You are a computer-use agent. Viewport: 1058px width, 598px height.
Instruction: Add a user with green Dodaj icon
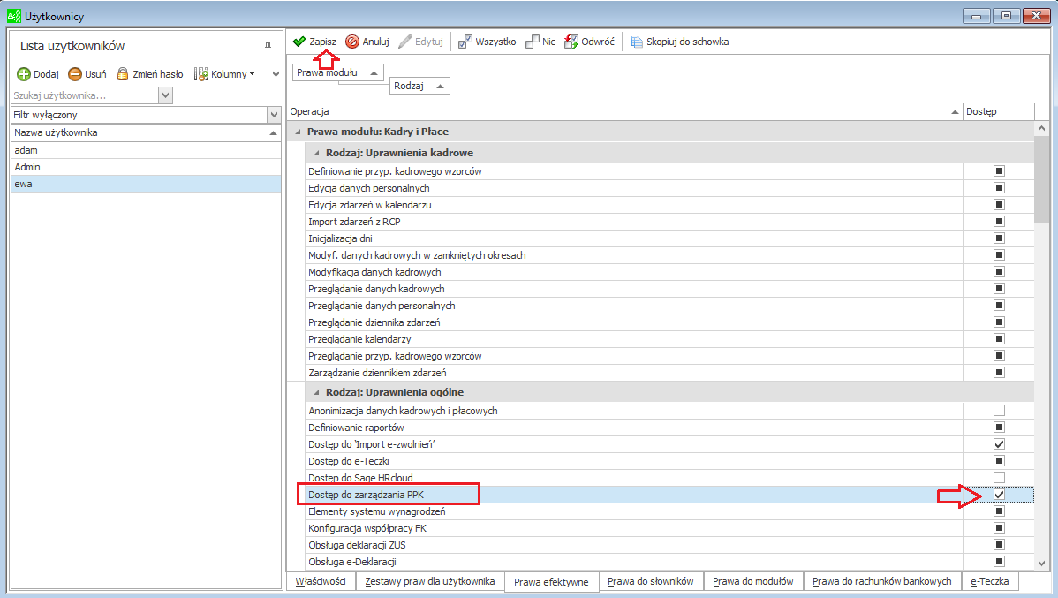tap(24, 74)
